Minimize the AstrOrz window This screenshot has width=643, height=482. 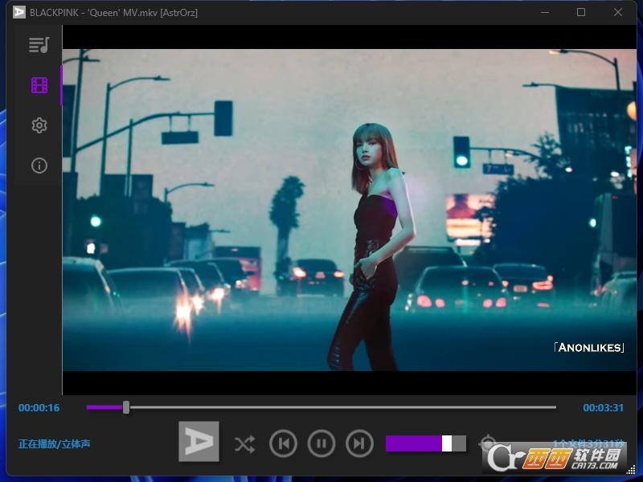(545, 12)
